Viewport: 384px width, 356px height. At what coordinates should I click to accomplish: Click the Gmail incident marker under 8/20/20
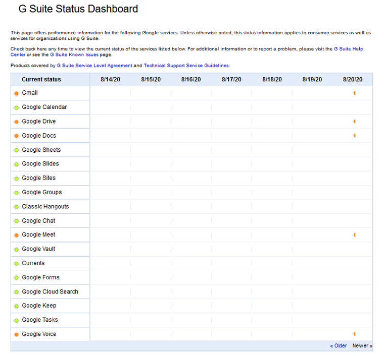355,93
